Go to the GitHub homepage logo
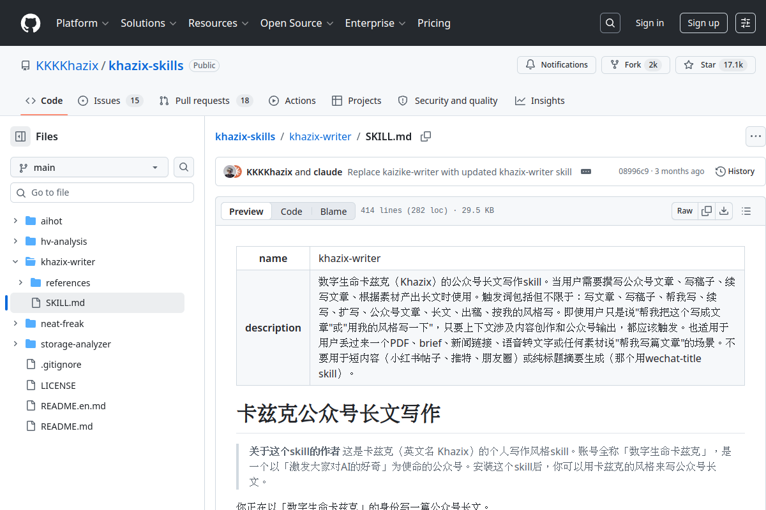Screen dimensions: 766x510 pos(31,23)
